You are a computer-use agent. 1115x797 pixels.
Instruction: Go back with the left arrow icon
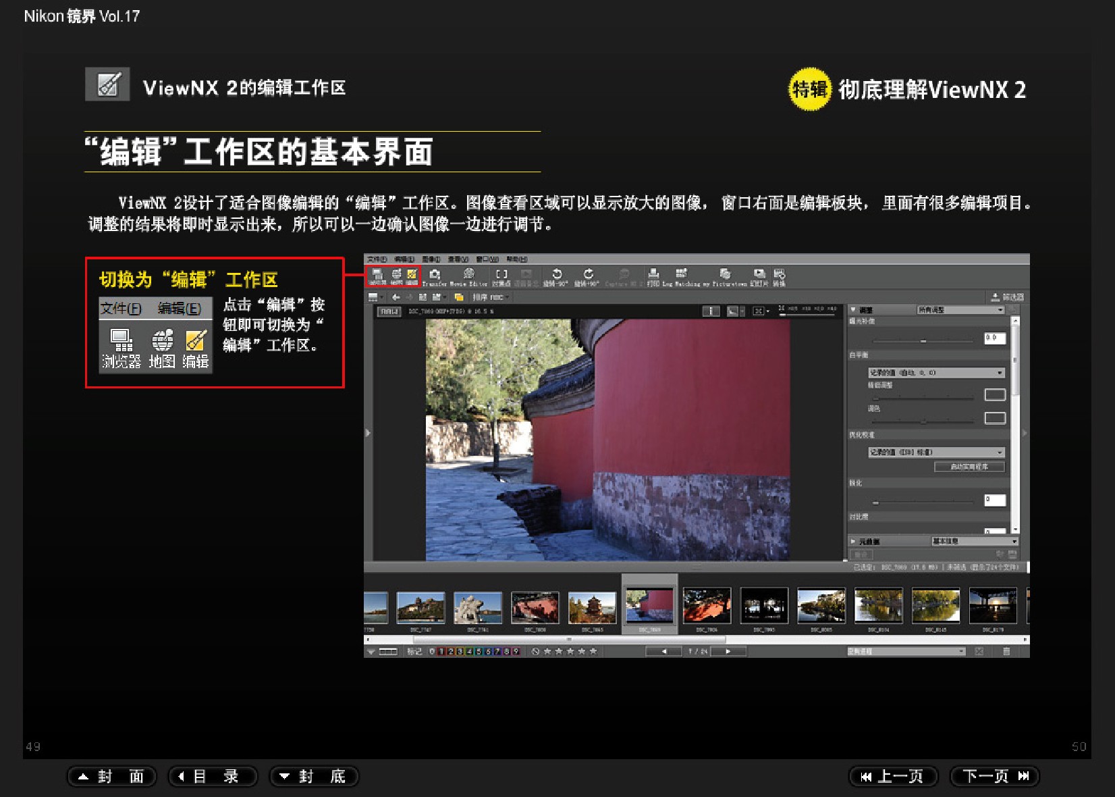[x=396, y=297]
